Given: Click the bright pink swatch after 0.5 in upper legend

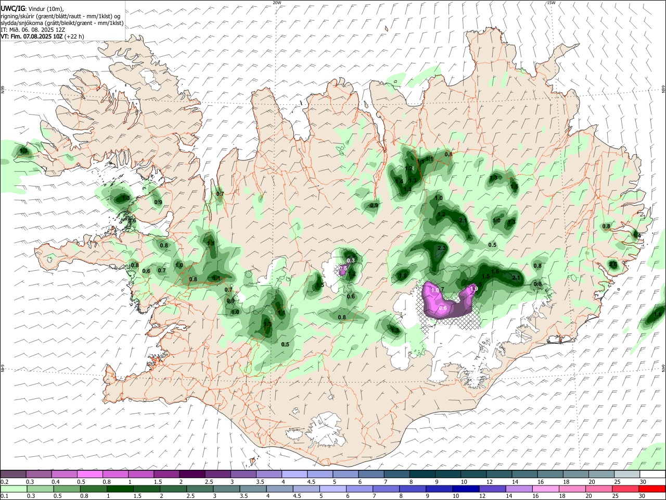Looking at the screenshot, I should 89,474.
